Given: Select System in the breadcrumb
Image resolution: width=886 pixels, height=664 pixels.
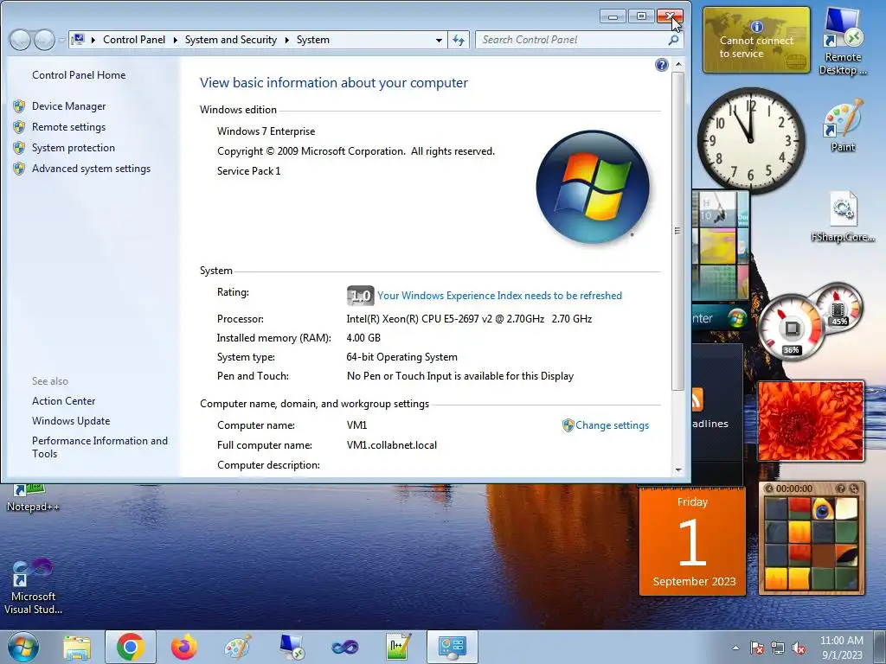Looking at the screenshot, I should tap(312, 40).
